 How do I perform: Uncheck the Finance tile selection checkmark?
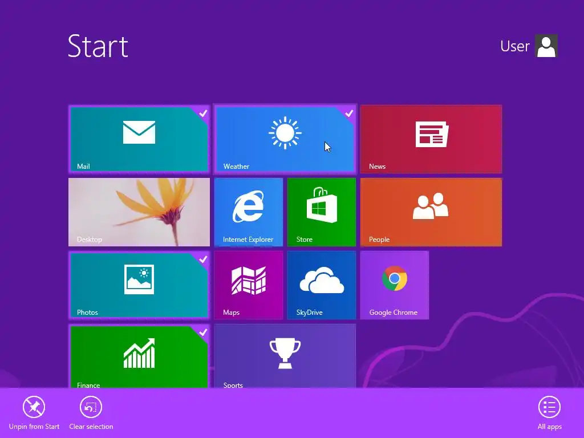point(203,332)
